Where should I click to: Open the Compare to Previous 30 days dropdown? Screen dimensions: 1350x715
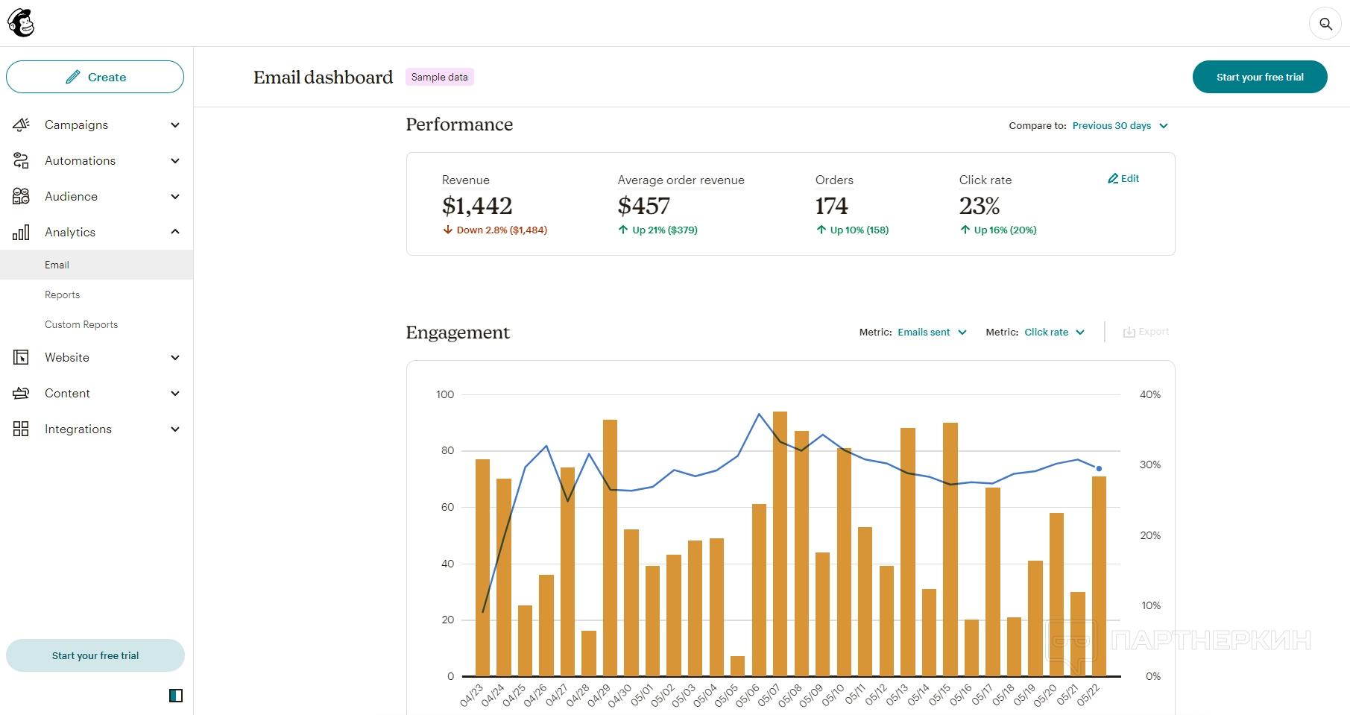tap(1120, 126)
